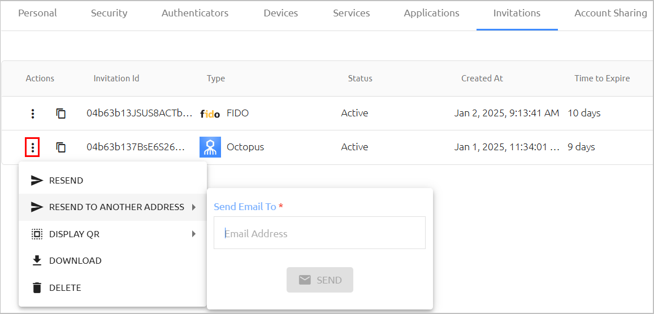The width and height of the screenshot is (654, 314).
Task: Choose DELETE from the context menu
Action: (x=112, y=287)
